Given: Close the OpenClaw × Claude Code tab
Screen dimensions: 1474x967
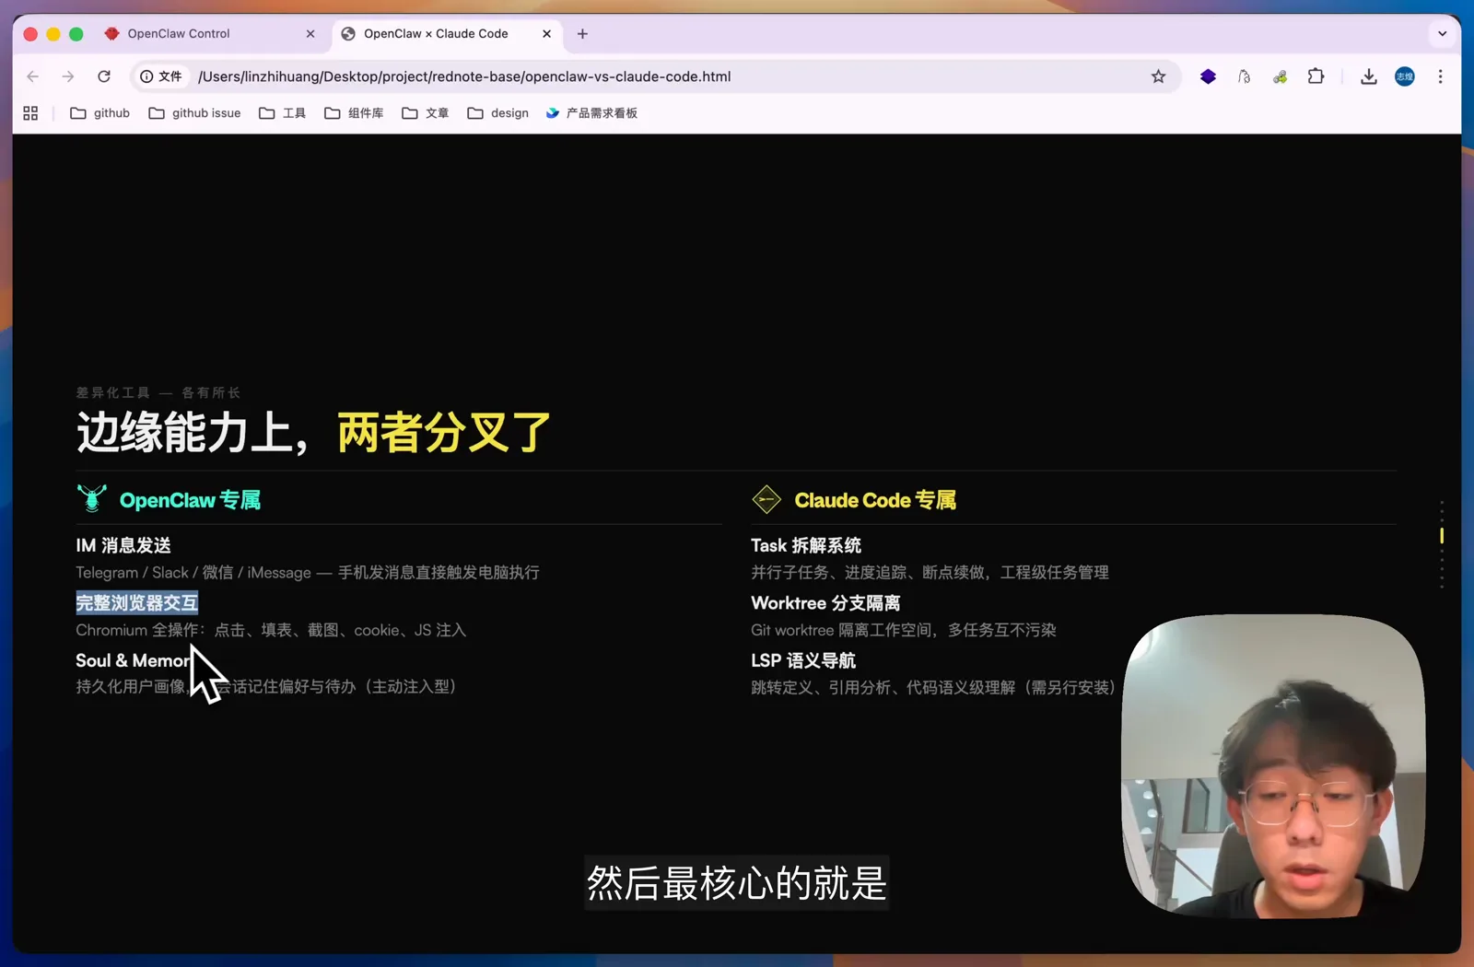Looking at the screenshot, I should point(547,34).
